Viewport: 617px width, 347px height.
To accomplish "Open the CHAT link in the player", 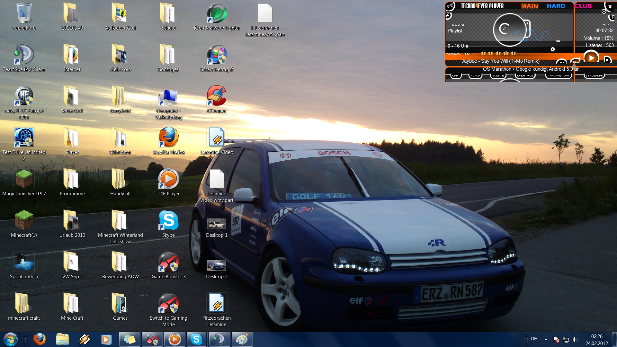I will [x=456, y=76].
